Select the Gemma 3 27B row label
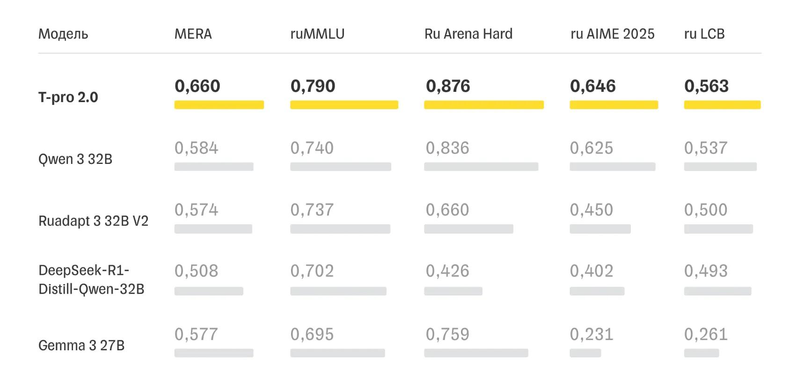 point(81,345)
